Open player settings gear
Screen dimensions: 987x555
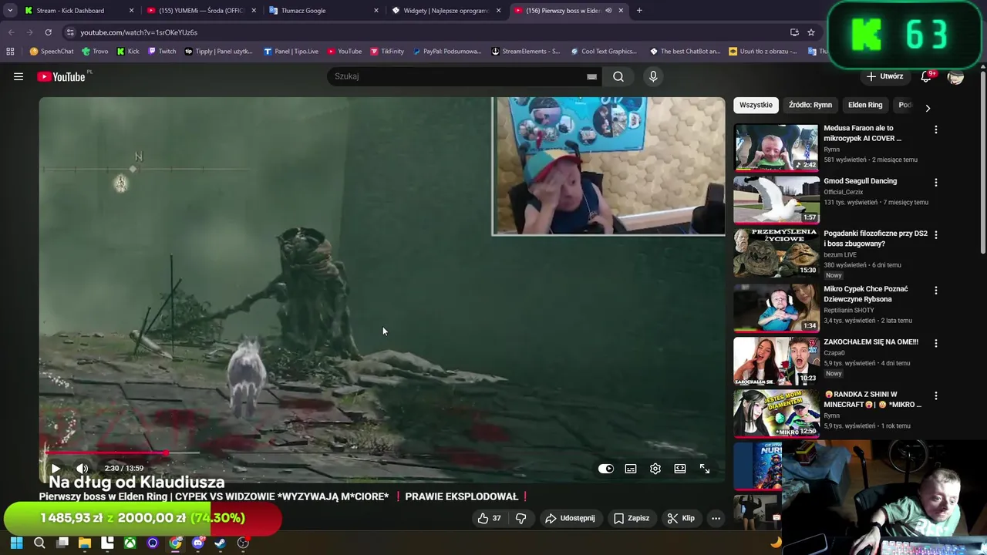[x=655, y=468]
